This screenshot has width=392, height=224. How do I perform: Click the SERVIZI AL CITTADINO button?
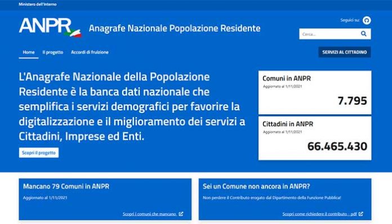[345, 52]
